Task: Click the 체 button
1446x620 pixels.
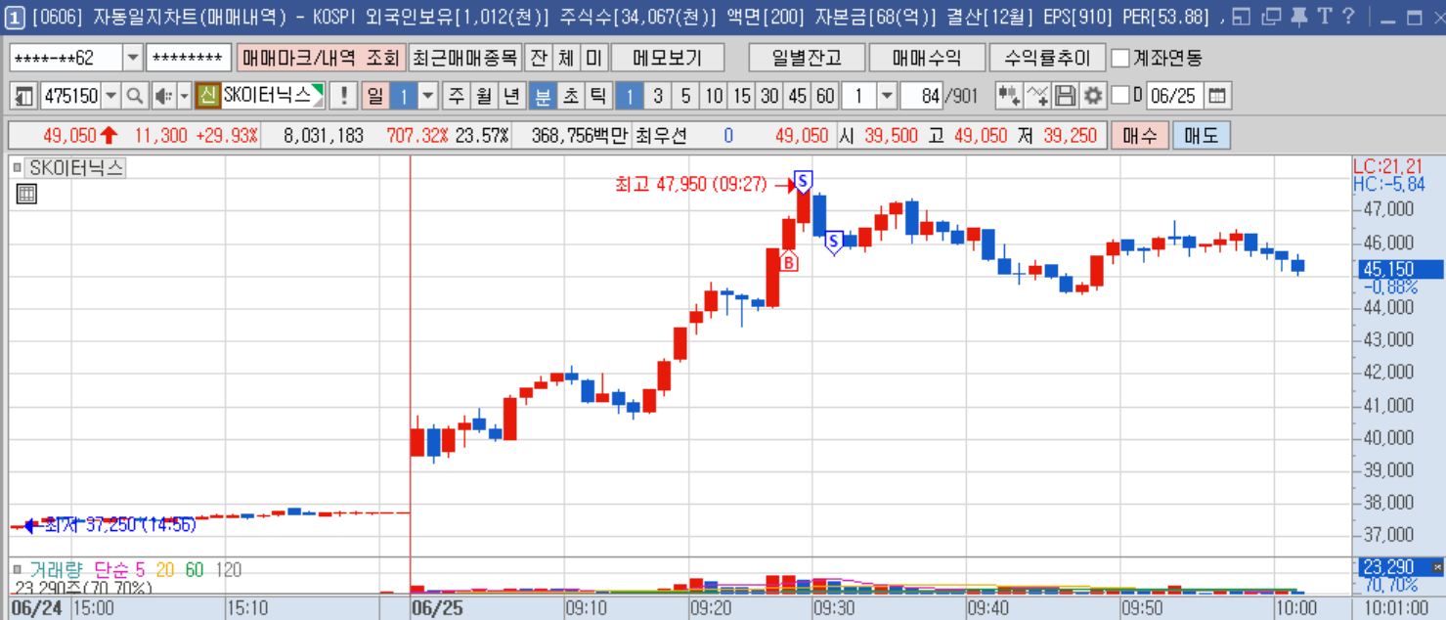Action: point(566,58)
